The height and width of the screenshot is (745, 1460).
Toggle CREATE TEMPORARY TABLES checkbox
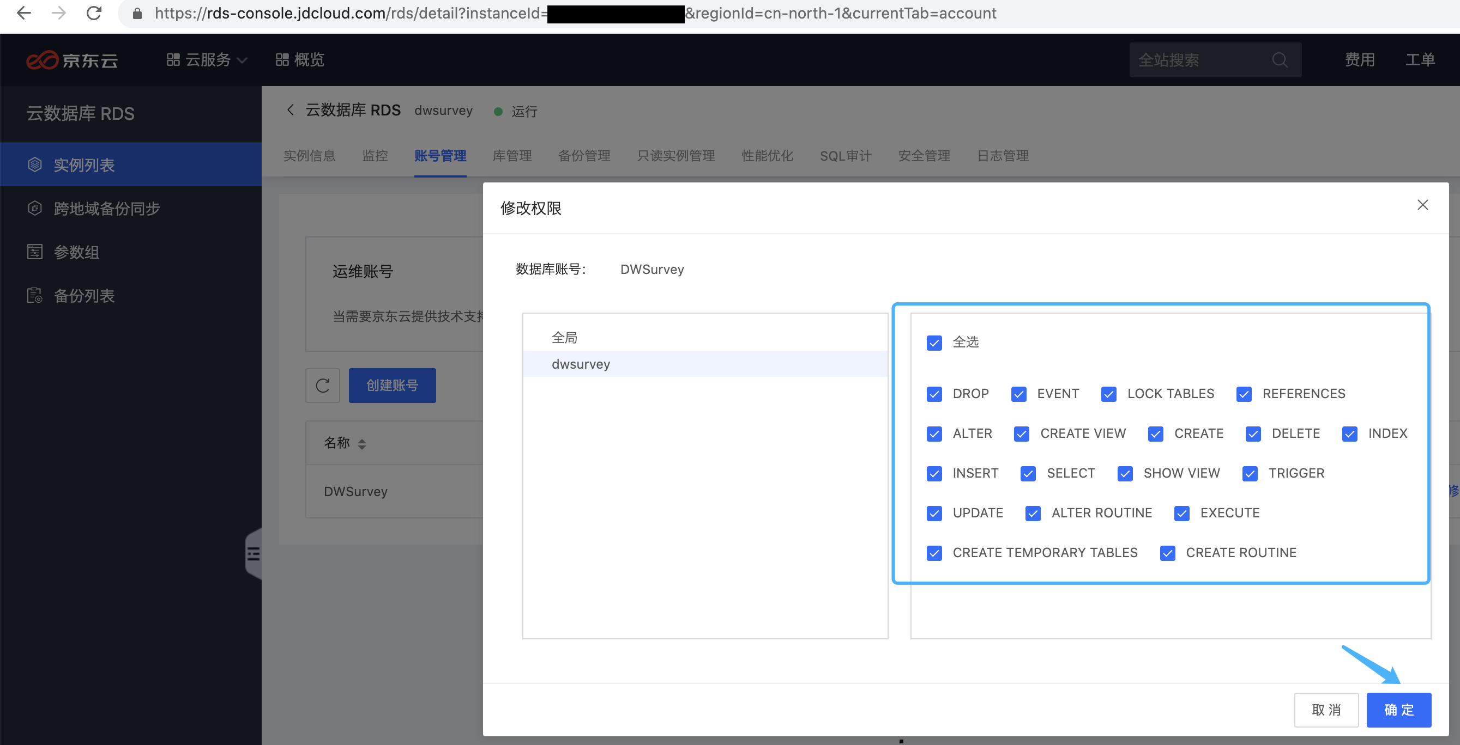934,553
